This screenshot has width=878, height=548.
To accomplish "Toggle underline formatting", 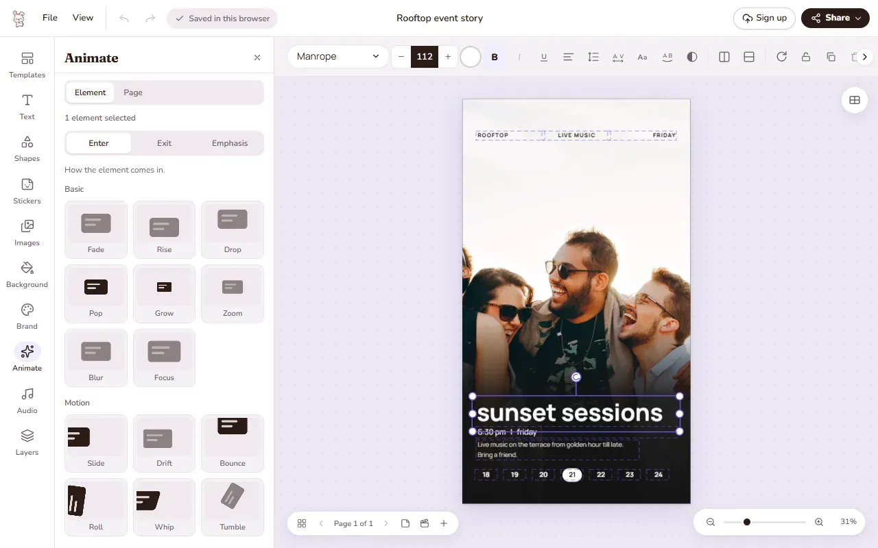I will (x=544, y=57).
